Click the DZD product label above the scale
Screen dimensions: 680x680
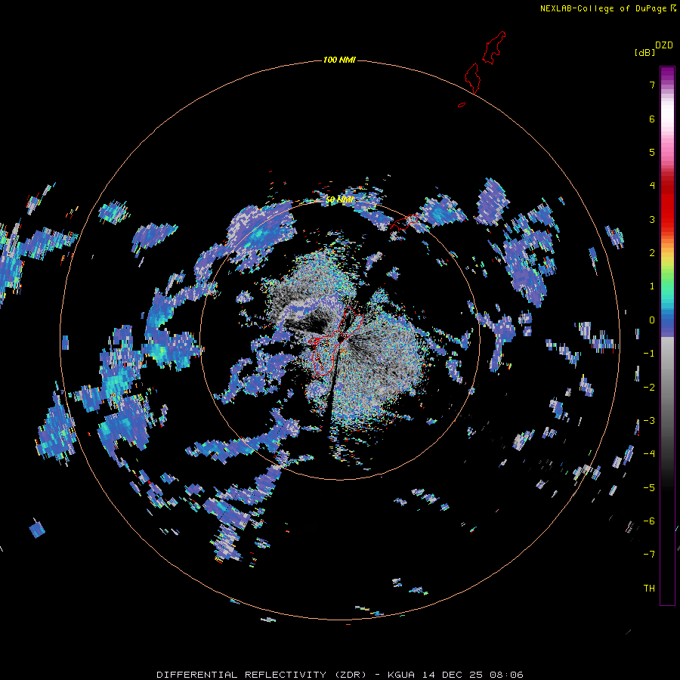click(664, 45)
